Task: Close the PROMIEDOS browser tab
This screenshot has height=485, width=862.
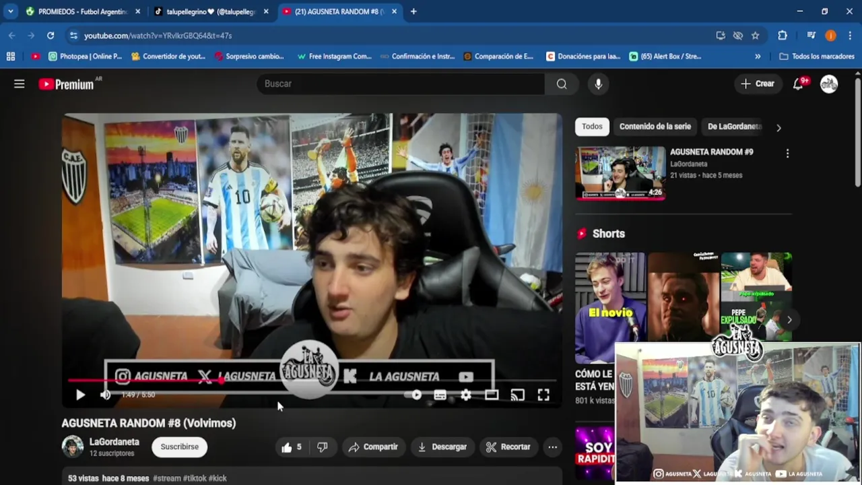Action: (x=138, y=11)
